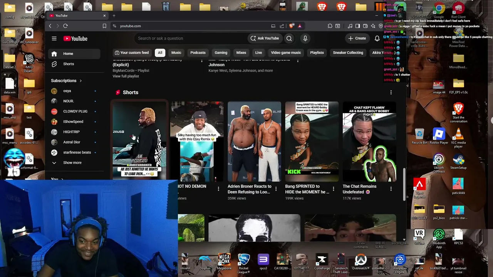The image size is (493, 277).
Task: Select the Music filter chip
Action: [x=176, y=53]
